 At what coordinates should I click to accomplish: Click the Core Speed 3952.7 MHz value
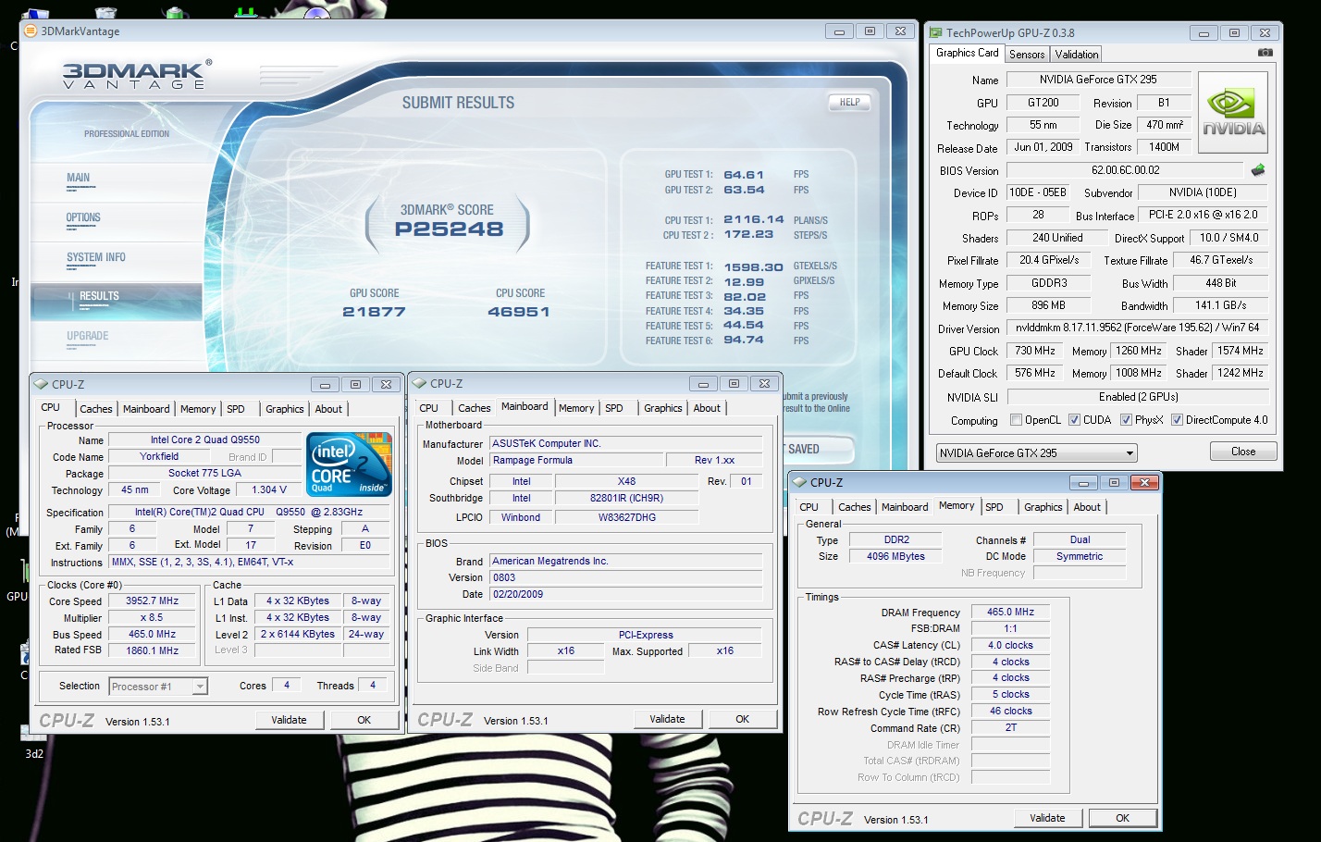coord(152,601)
